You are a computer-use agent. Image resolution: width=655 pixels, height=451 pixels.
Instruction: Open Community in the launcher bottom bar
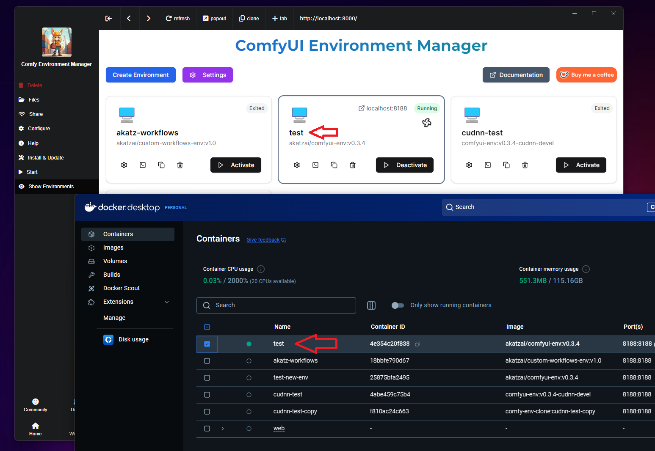(36, 405)
